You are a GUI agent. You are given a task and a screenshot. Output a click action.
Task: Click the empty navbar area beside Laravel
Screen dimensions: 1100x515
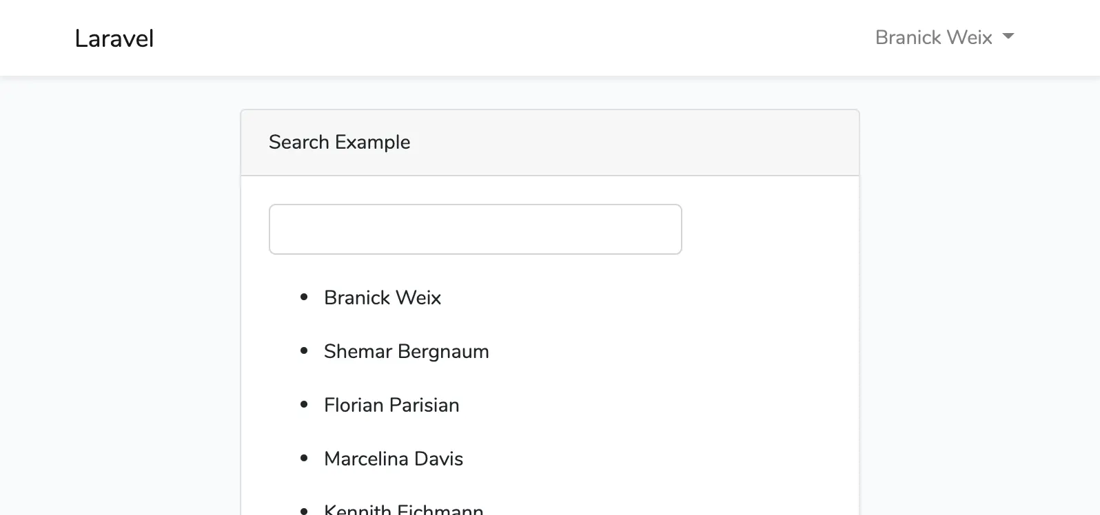pos(482,39)
